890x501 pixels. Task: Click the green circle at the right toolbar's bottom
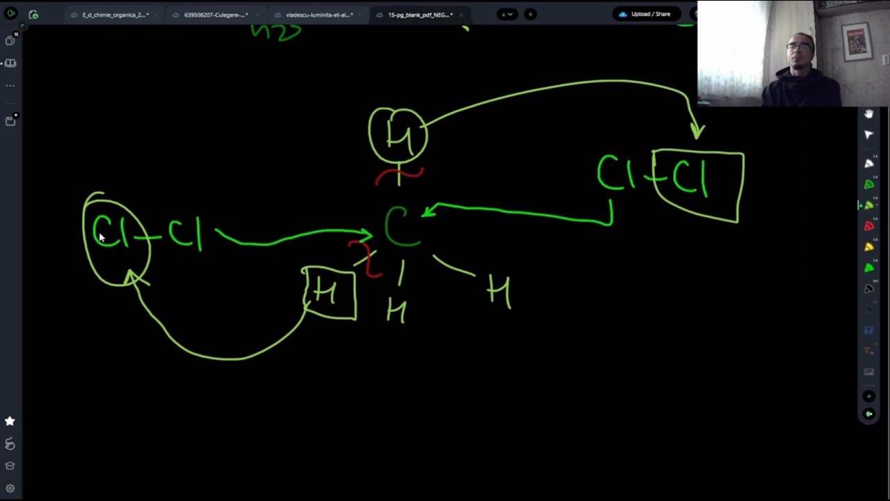868,413
